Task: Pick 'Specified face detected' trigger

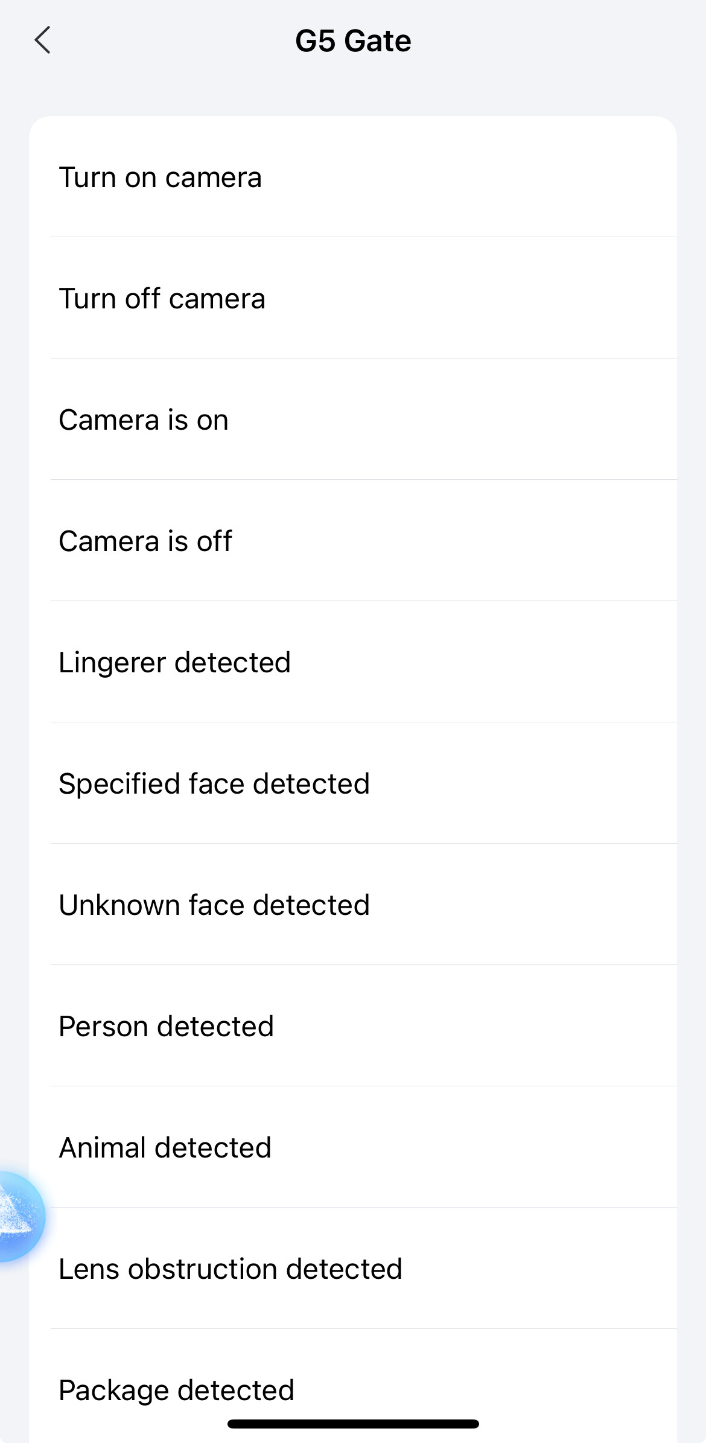Action: (x=214, y=784)
